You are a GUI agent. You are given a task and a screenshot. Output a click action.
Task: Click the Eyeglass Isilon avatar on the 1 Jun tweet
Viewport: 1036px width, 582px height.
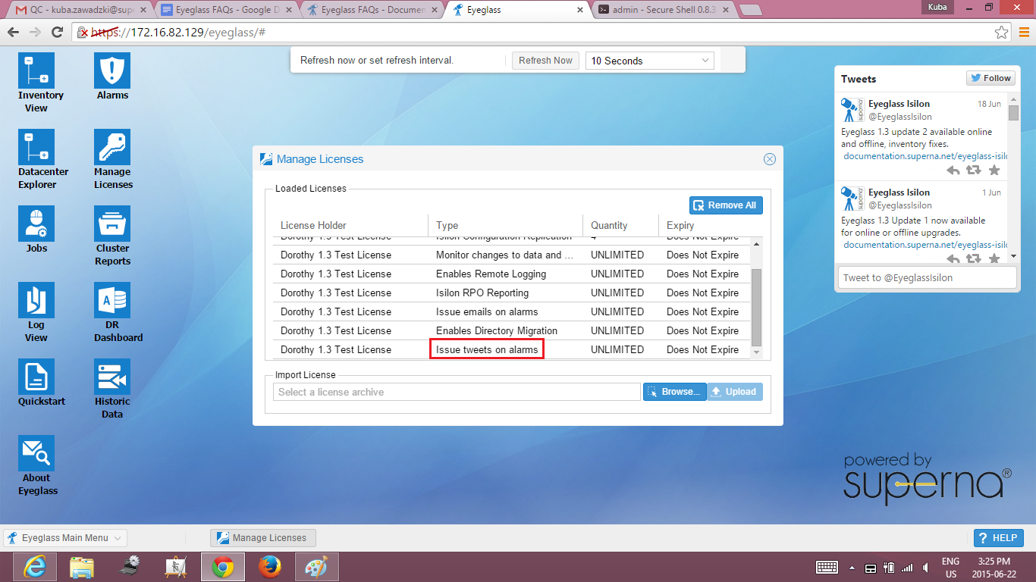(x=852, y=199)
